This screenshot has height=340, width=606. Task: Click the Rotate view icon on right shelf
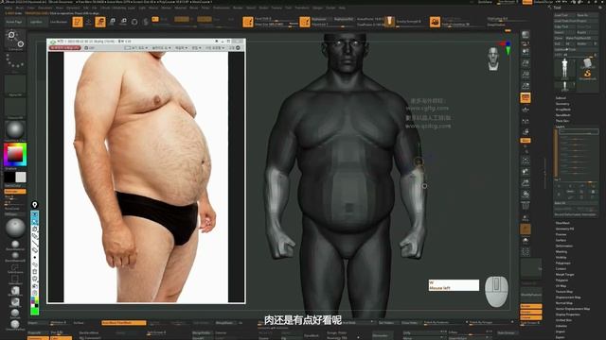coord(526,194)
